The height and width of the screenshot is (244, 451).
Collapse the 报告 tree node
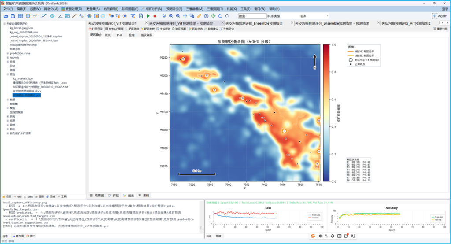pyautogui.click(x=8, y=74)
